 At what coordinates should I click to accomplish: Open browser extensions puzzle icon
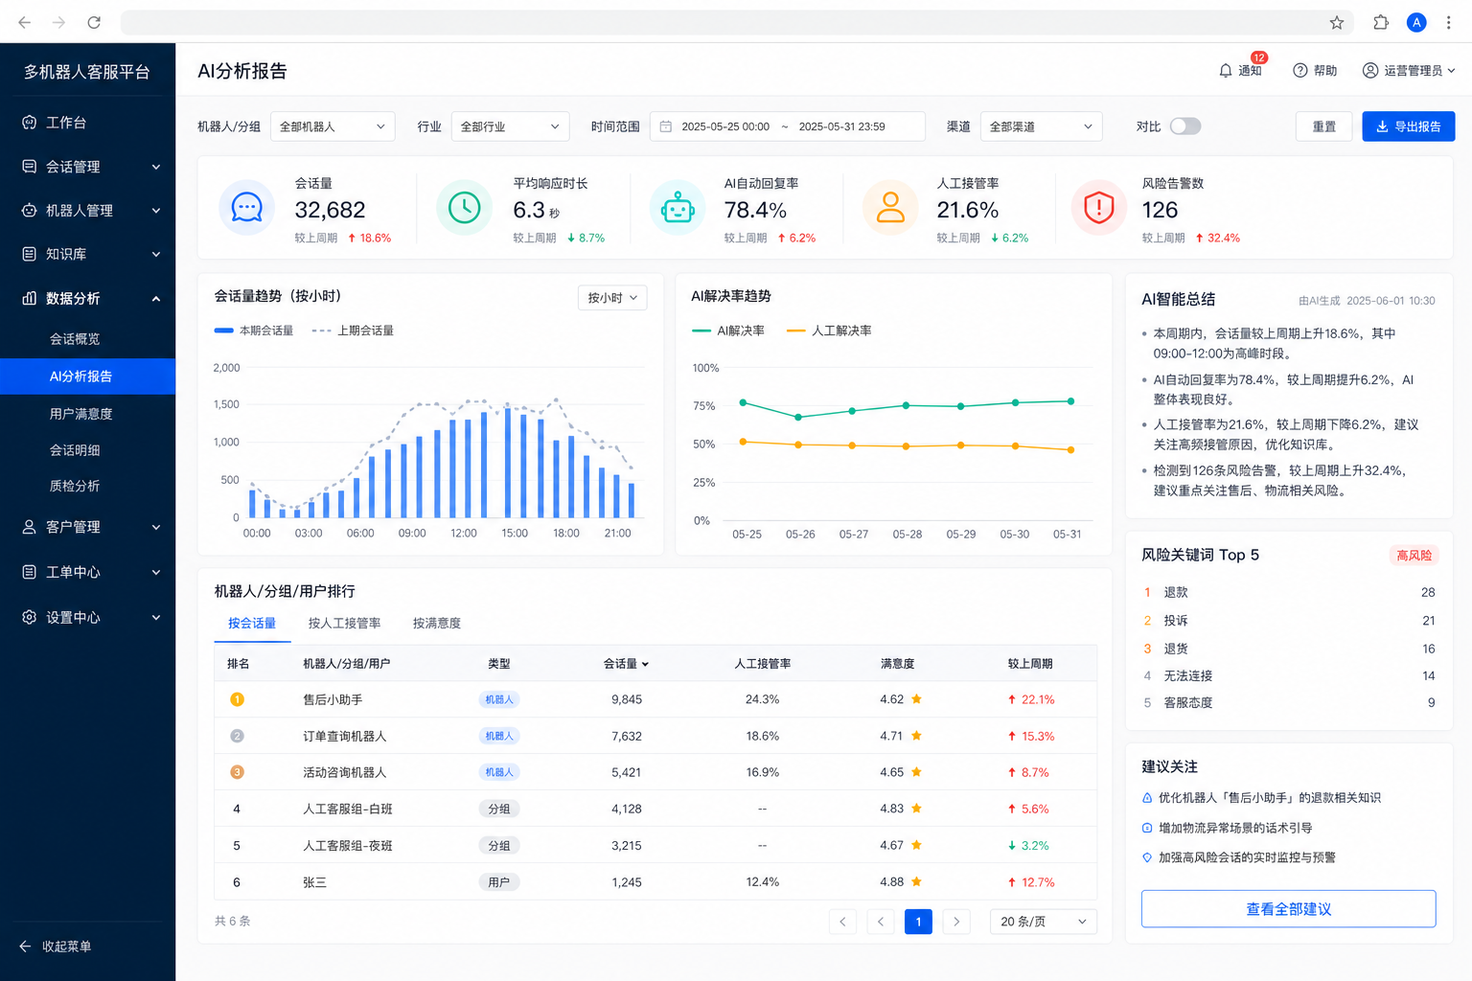(x=1381, y=22)
